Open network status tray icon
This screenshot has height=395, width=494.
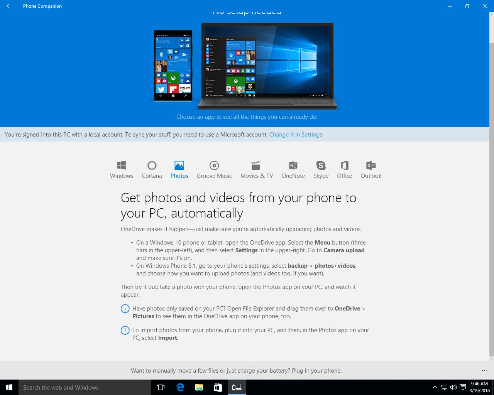click(444, 387)
